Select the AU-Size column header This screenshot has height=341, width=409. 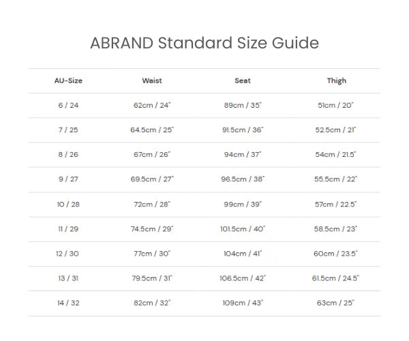(68, 80)
